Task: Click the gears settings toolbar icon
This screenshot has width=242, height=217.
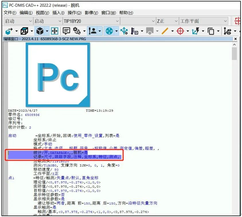Action: tap(77, 31)
